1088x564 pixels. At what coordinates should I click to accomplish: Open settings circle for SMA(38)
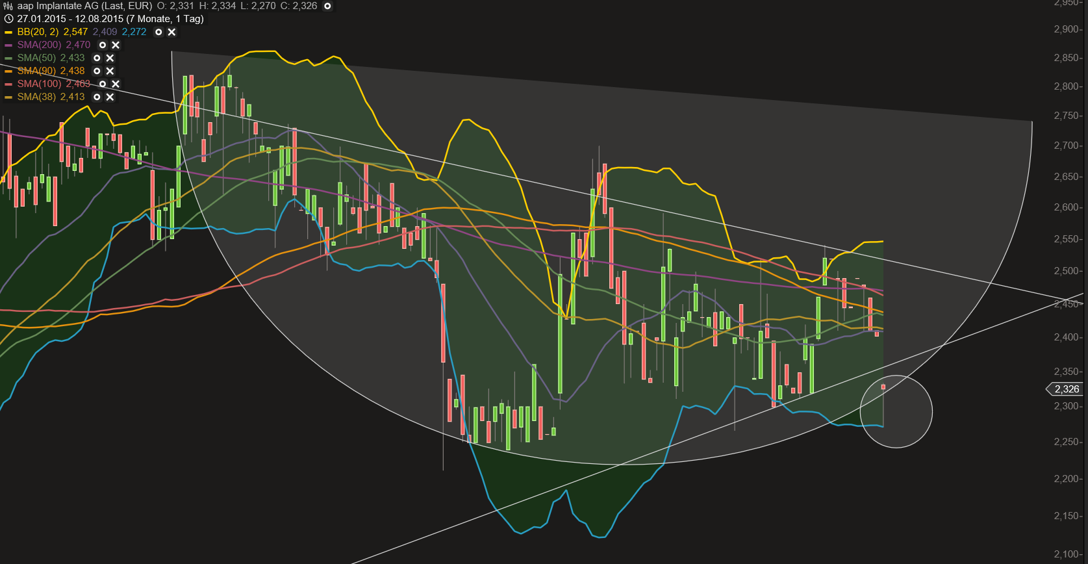coord(97,97)
